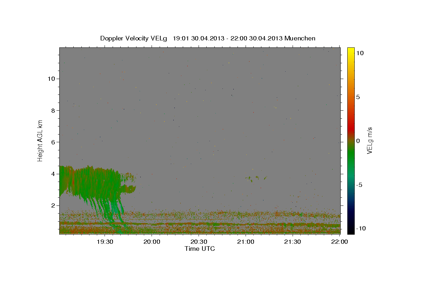Click the 21:00 time tick label
Screen dimensions: 421x281
[x=246, y=242]
